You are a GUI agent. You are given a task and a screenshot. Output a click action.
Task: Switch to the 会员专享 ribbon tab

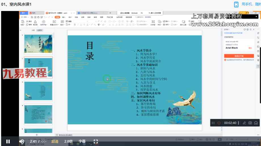pyautogui.click(x=119, y=17)
